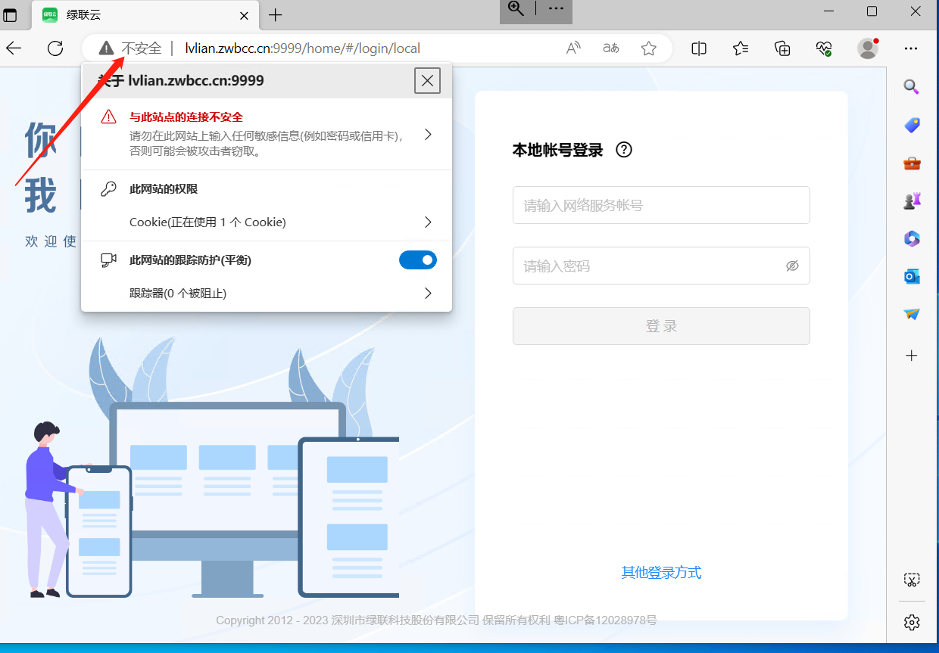Add page to favorites star icon
Image resolution: width=939 pixels, height=653 pixels.
[648, 48]
